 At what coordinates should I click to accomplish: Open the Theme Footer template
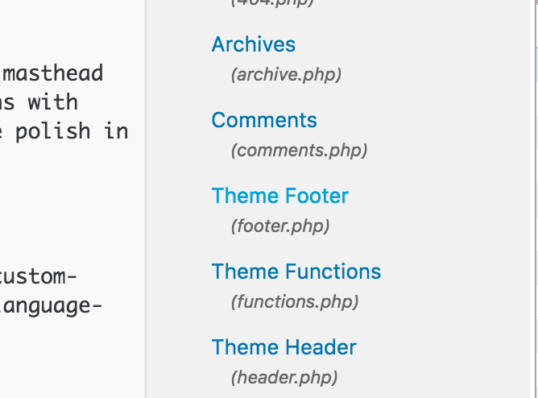point(280,196)
